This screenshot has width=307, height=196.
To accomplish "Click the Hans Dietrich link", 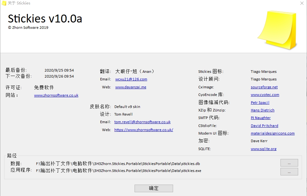I will tap(262, 110).
